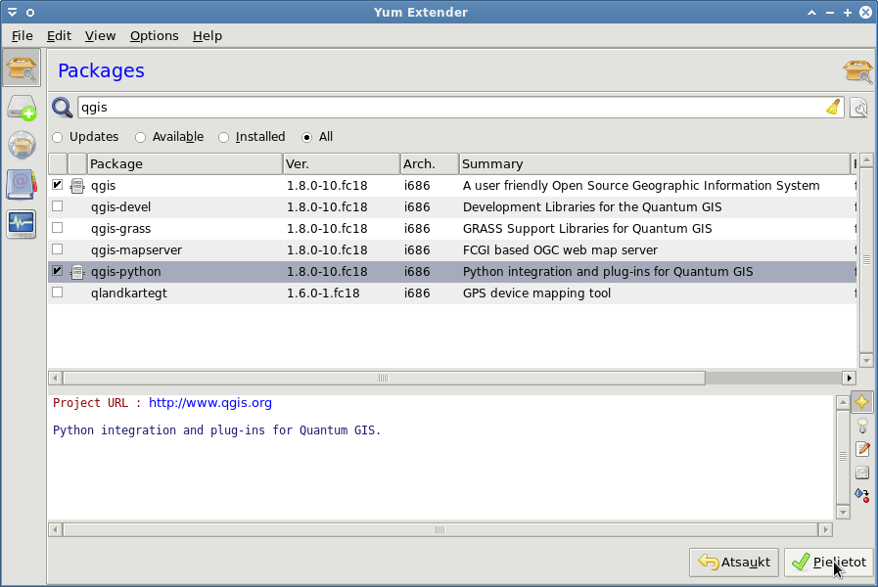878x587 pixels.
Task: Uncheck the qgis package checkbox
Action: click(x=57, y=185)
